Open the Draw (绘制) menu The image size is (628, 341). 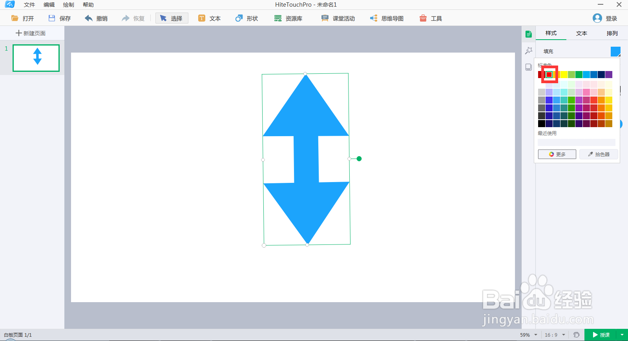click(69, 5)
